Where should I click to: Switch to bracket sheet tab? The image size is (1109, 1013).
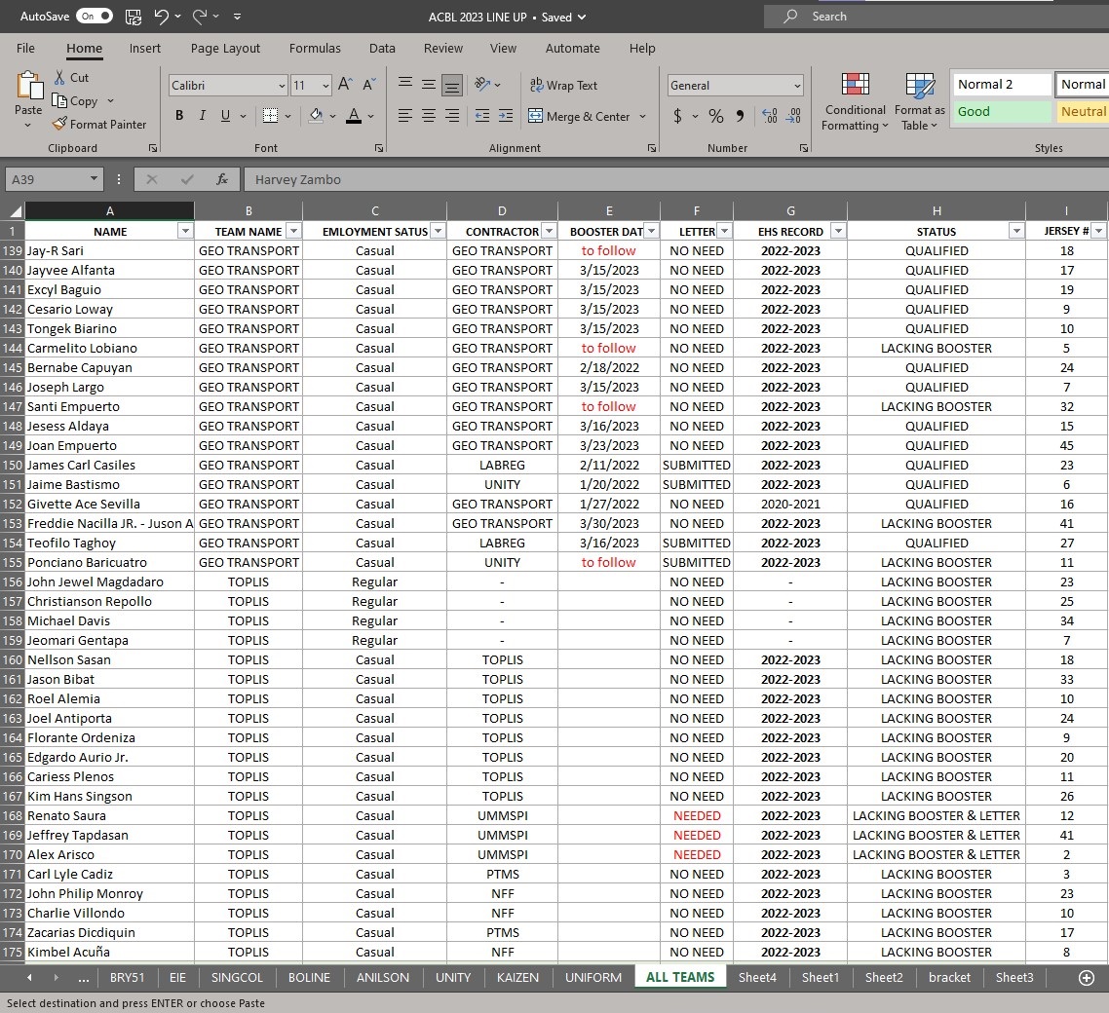pyautogui.click(x=949, y=978)
